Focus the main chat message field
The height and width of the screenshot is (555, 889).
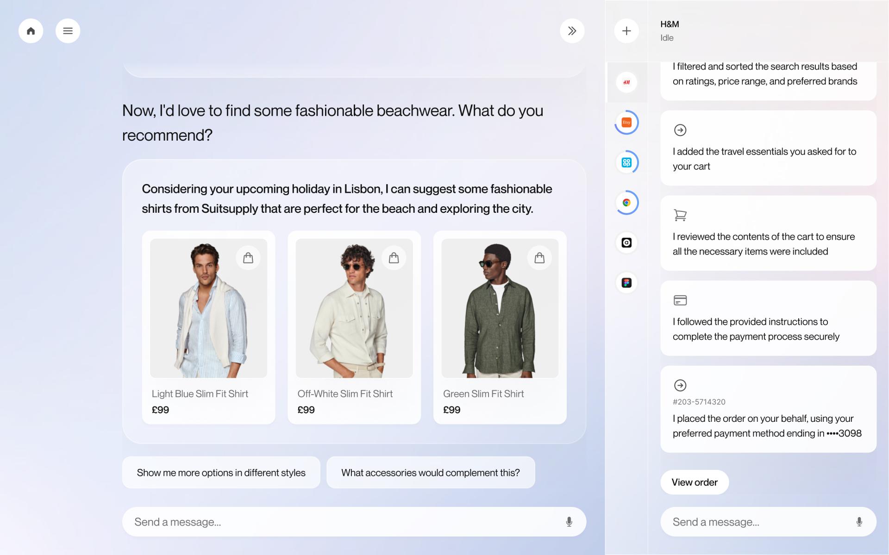click(354, 522)
